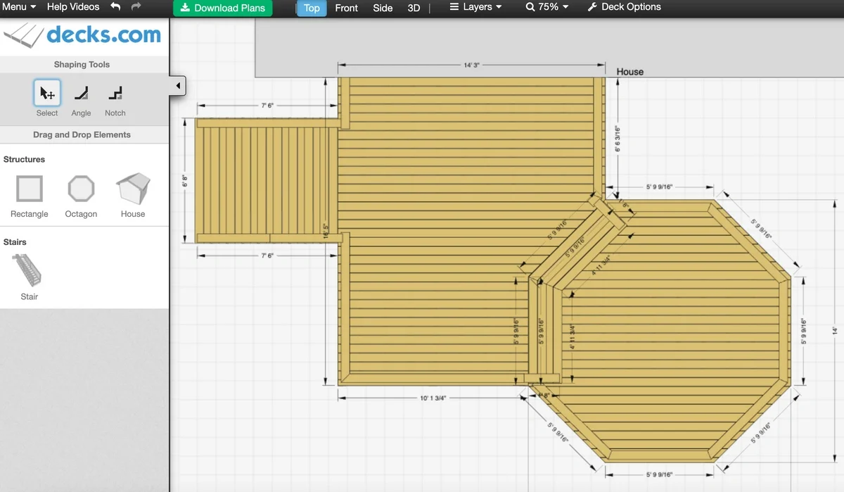Viewport: 844px width, 492px height.
Task: Select the Select arrow tool
Action: pyautogui.click(x=47, y=94)
